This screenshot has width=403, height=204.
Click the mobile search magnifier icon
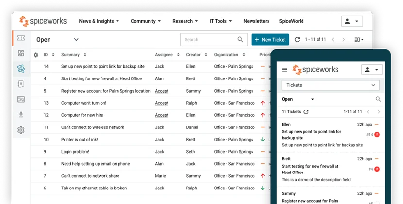378,99
